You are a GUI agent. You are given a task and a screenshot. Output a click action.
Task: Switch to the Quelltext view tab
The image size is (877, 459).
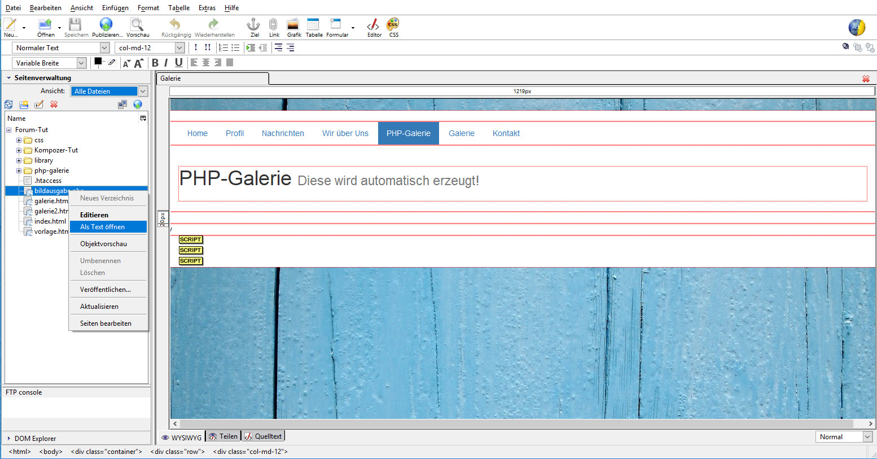click(x=264, y=436)
